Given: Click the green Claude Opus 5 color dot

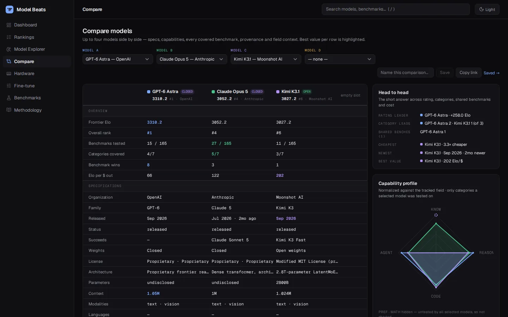Looking at the screenshot, I should [x=213, y=92].
